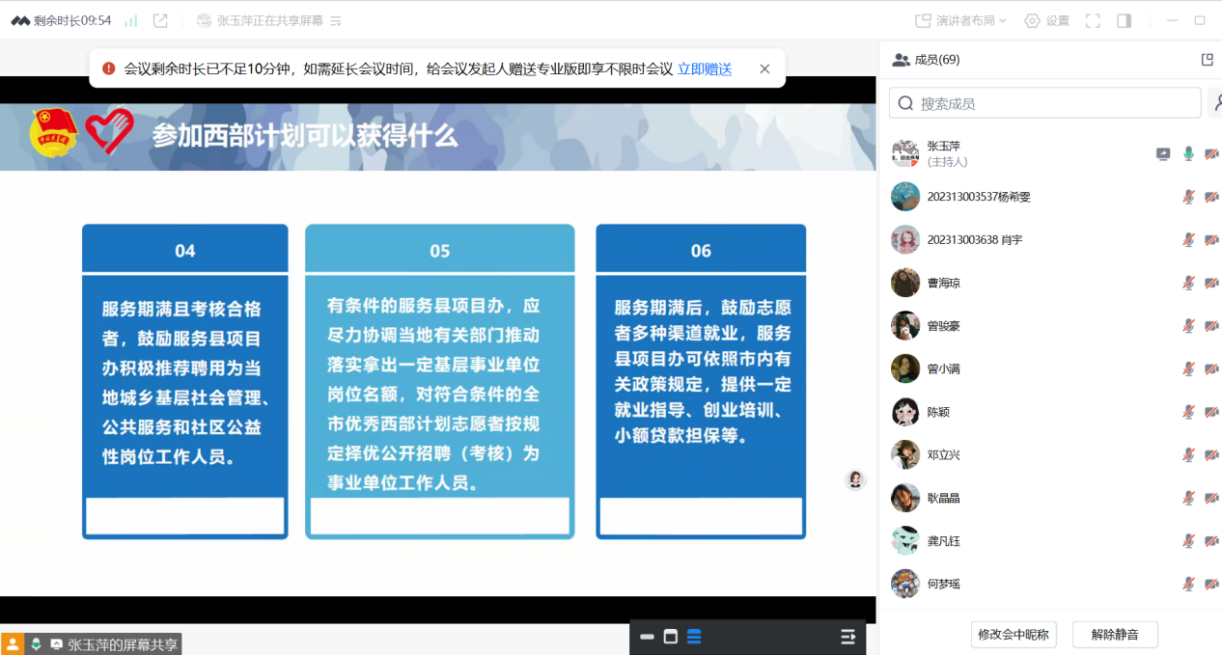The height and width of the screenshot is (655, 1222).
Task: Click the 成员(69) panel title
Action: 936,60
